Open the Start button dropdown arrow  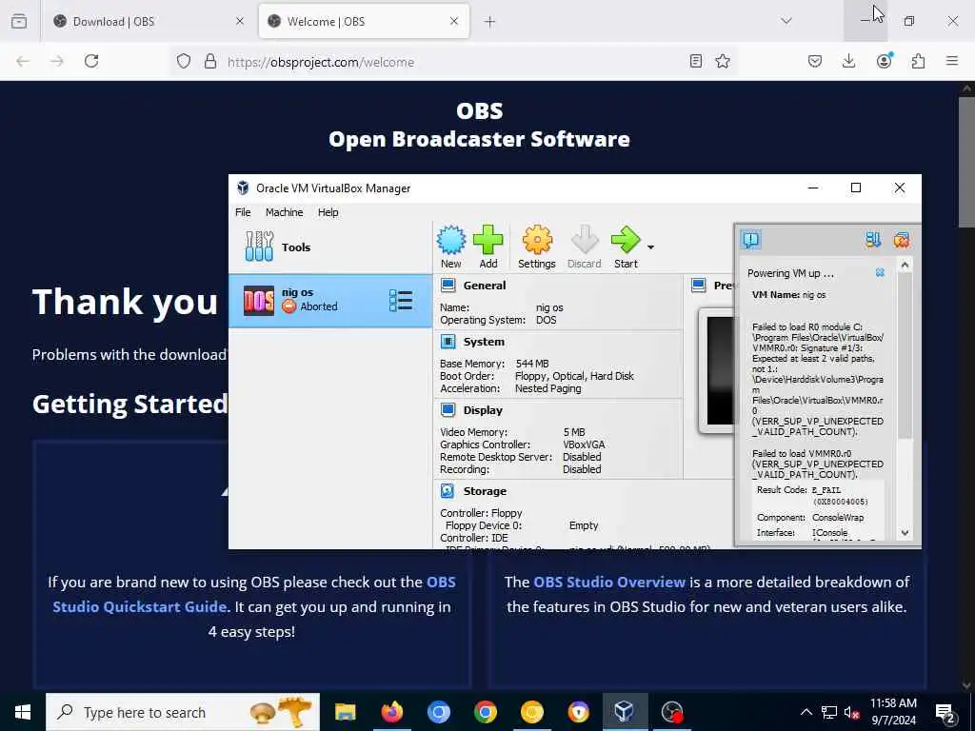coord(650,247)
